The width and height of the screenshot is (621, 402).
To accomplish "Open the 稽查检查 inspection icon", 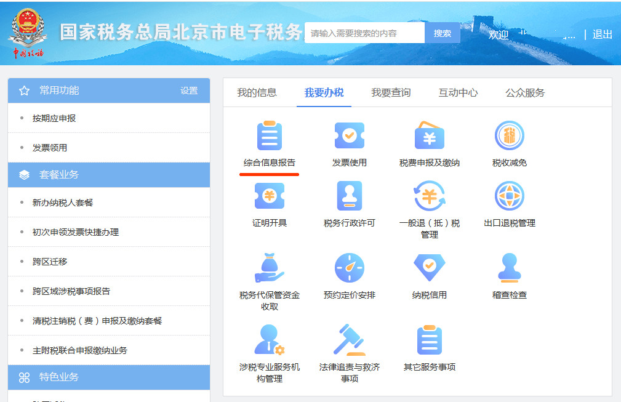I will click(508, 276).
